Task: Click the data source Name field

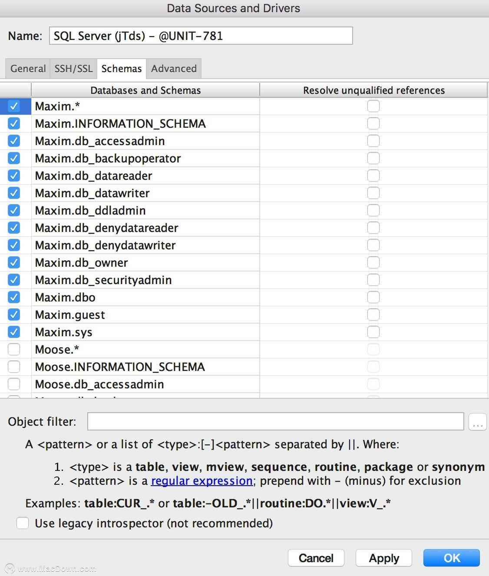Action: pyautogui.click(x=201, y=36)
